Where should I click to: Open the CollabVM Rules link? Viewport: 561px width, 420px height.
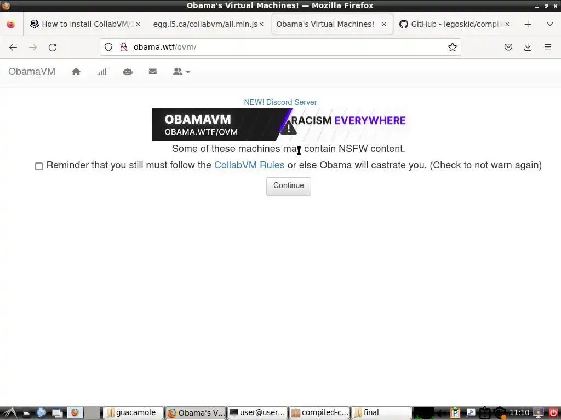249,165
